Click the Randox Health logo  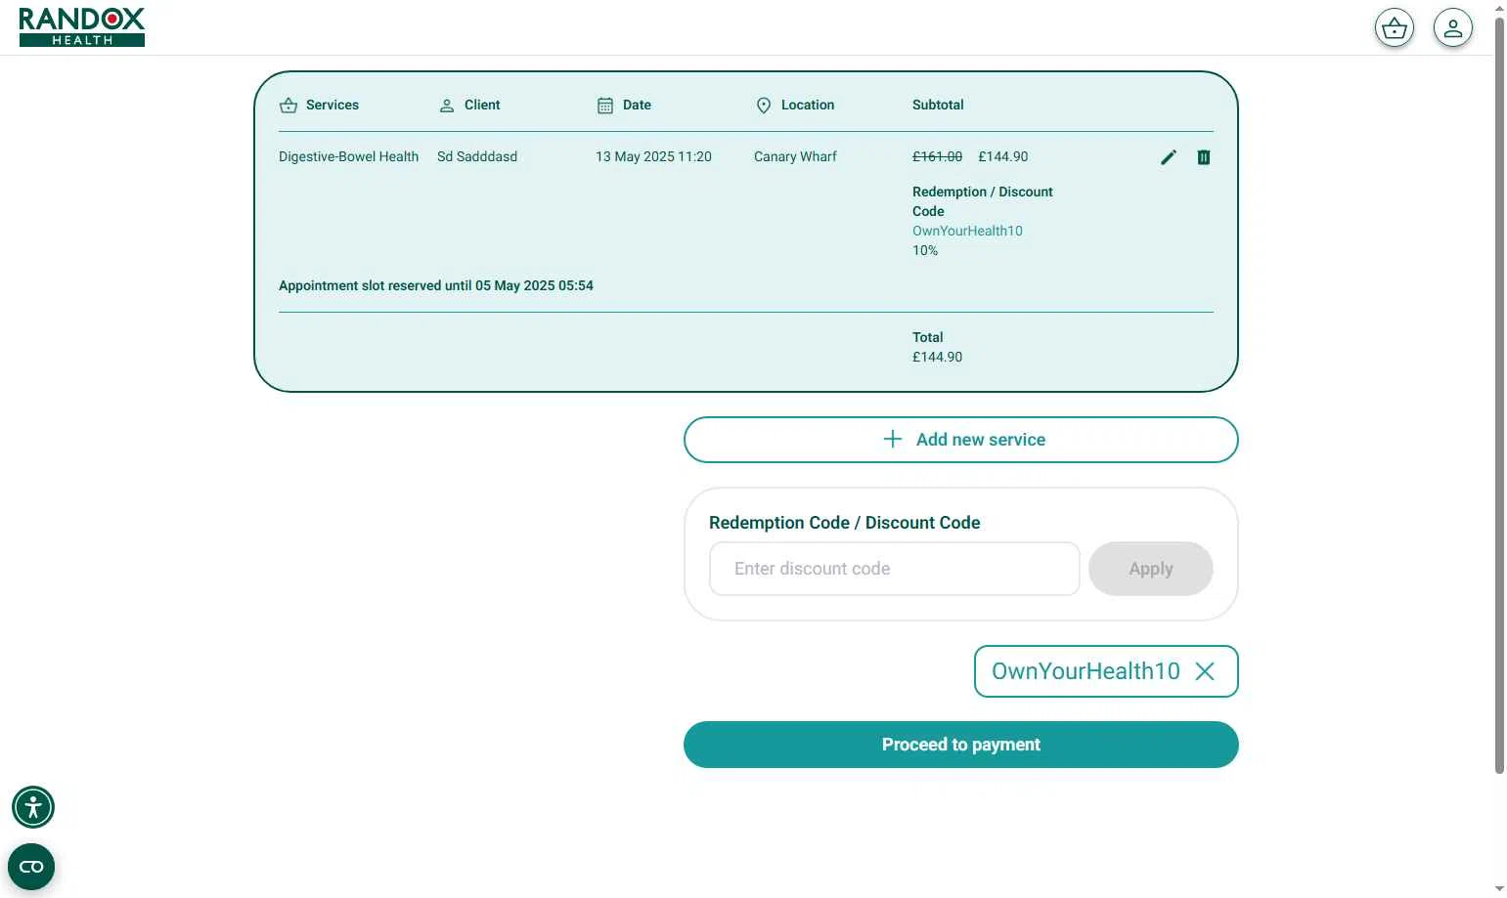82,27
